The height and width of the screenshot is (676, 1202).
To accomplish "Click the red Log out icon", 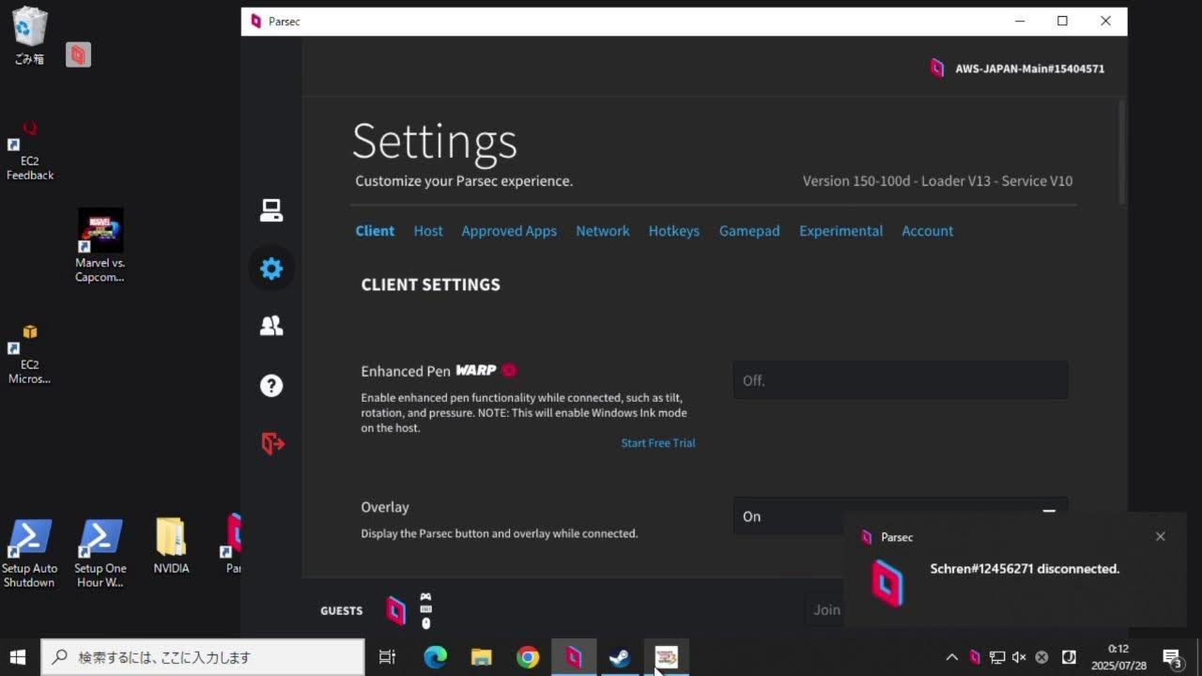I will tap(272, 443).
